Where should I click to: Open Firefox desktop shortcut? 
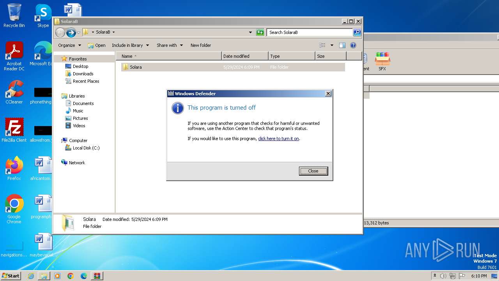[14, 169]
